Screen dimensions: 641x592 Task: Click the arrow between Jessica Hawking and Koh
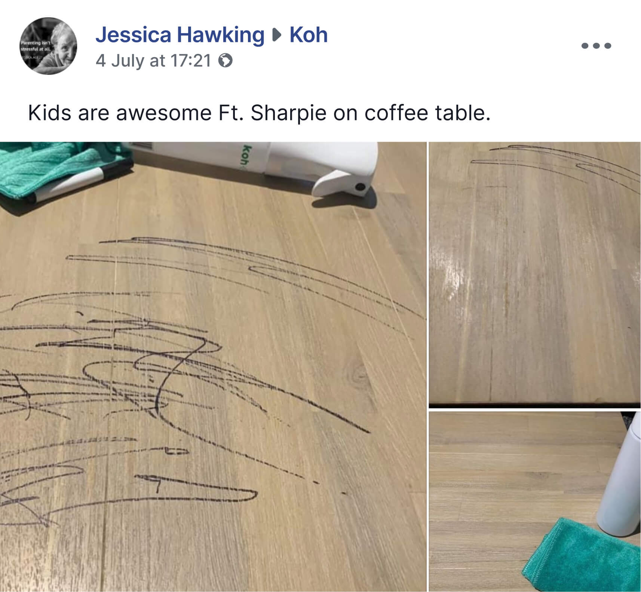tap(277, 35)
